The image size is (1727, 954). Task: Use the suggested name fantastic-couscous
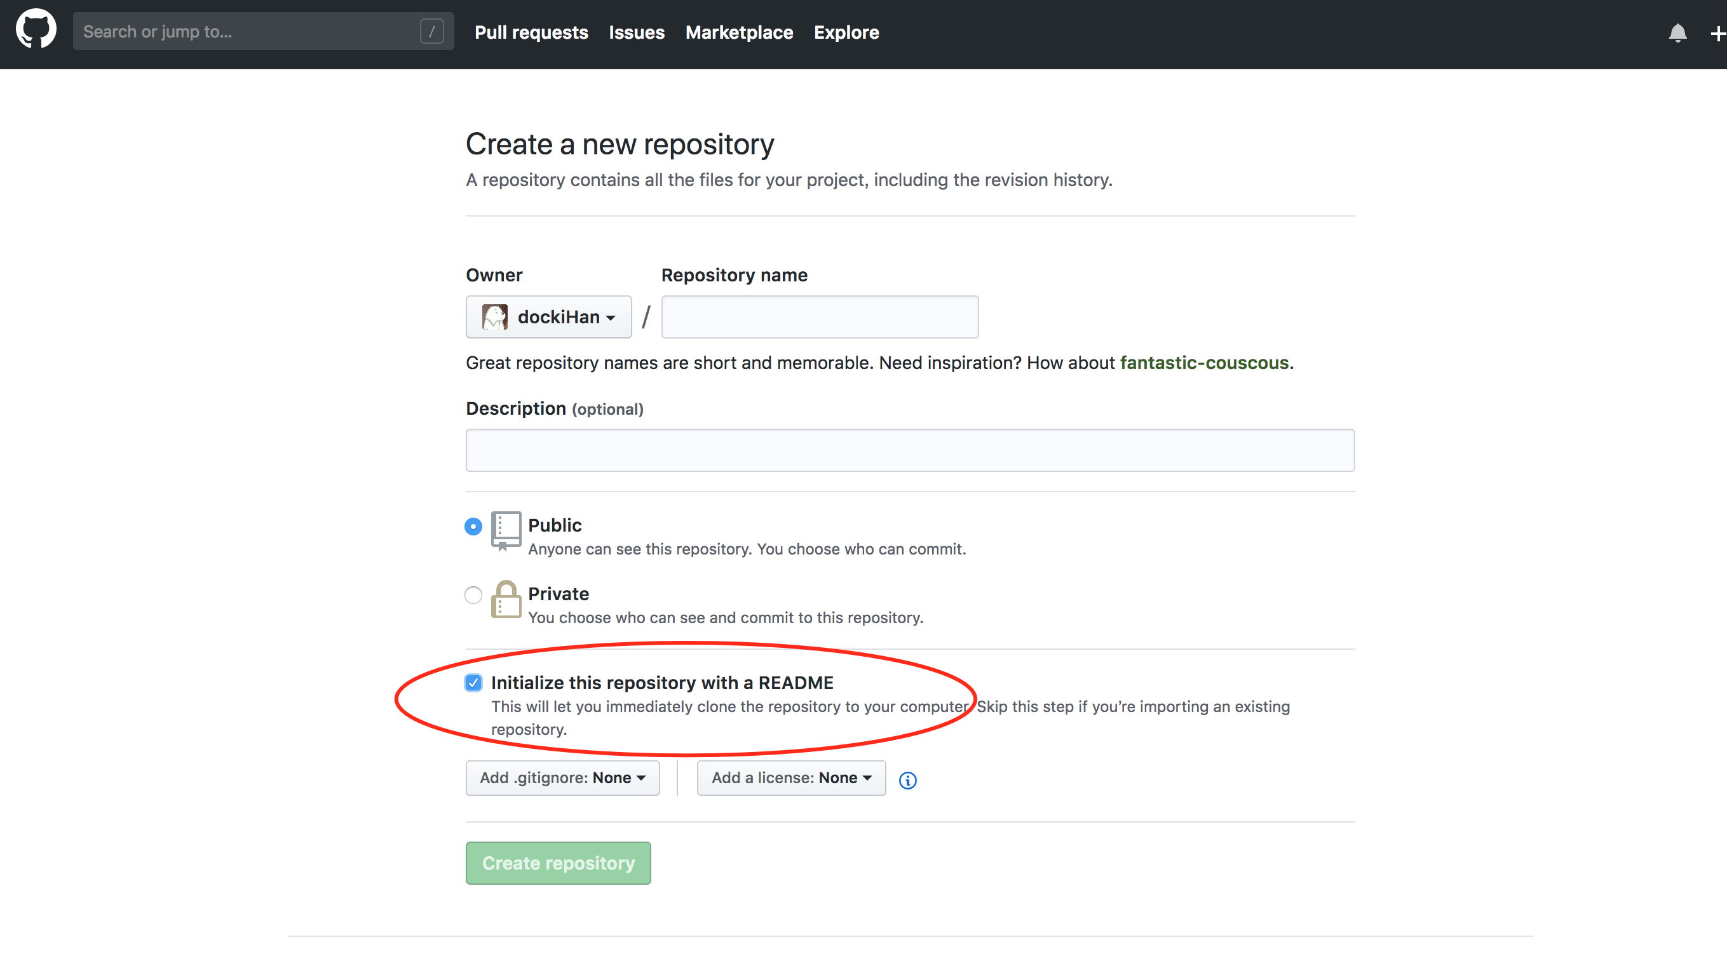(1204, 363)
